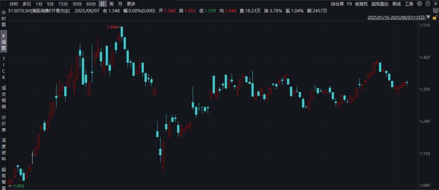Open the settings gear icon
The height and width of the screenshot is (190, 439).
(419, 4)
